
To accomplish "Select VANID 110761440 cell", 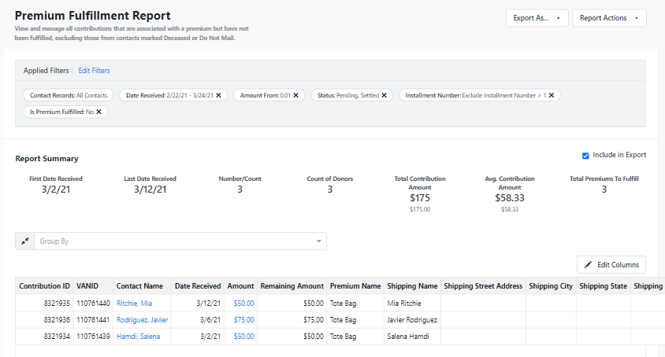I will click(93, 304).
